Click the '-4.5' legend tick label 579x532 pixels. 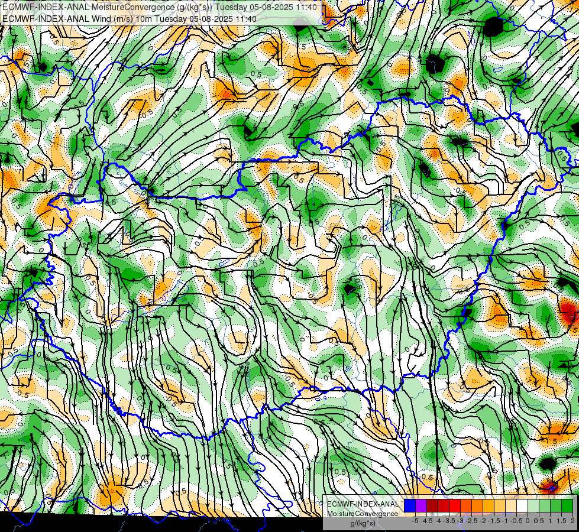coord(426,521)
